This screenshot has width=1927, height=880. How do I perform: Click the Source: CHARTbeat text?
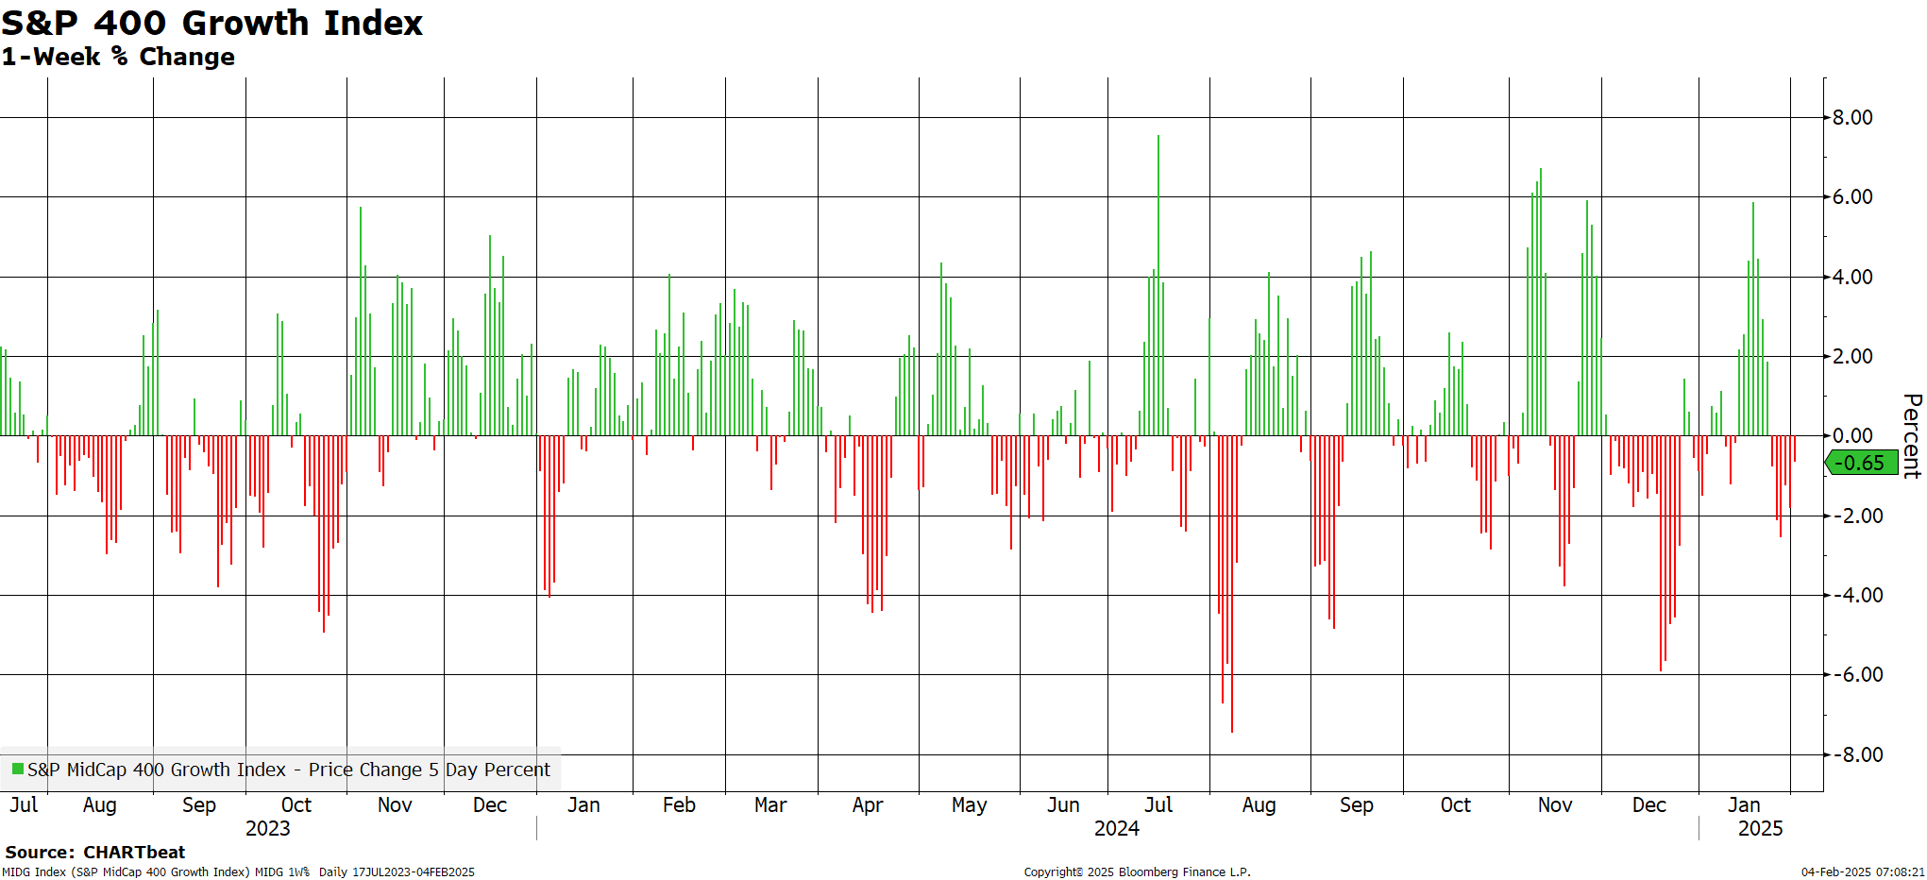click(94, 853)
